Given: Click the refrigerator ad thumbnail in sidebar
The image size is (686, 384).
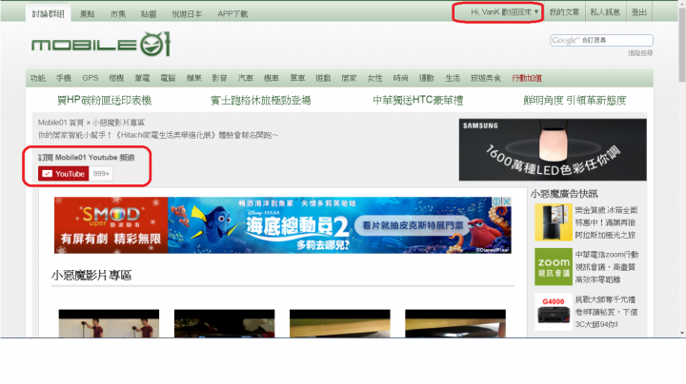Looking at the screenshot, I should point(554,222).
